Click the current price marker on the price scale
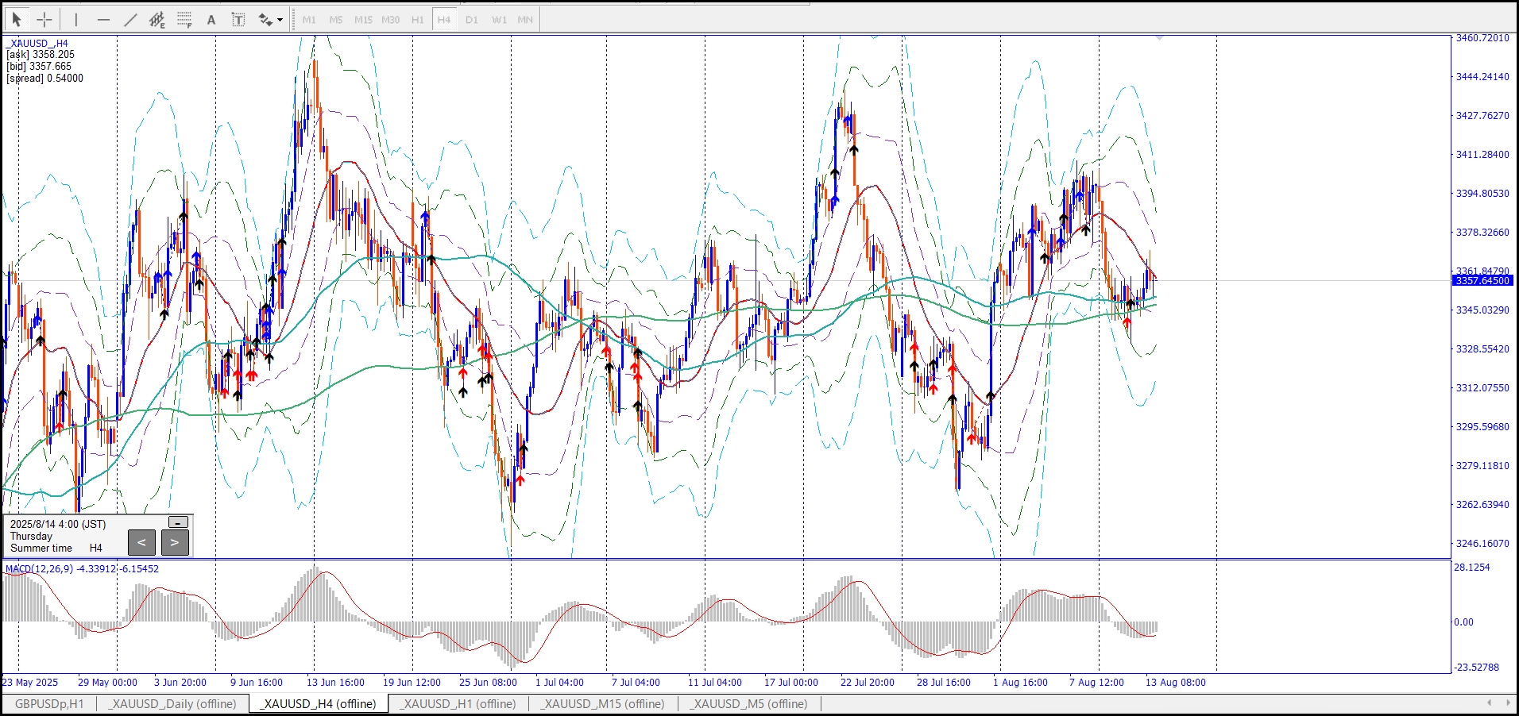The height and width of the screenshot is (716, 1519). (x=1482, y=281)
